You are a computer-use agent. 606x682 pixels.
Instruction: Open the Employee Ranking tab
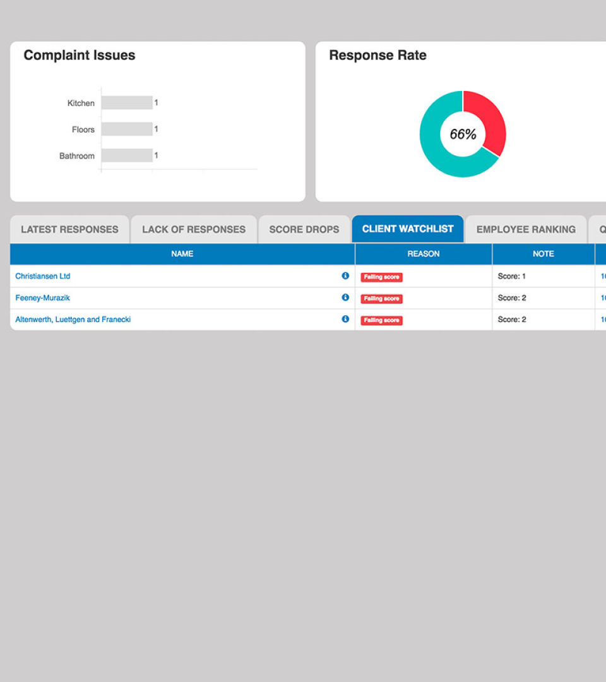pyautogui.click(x=526, y=229)
